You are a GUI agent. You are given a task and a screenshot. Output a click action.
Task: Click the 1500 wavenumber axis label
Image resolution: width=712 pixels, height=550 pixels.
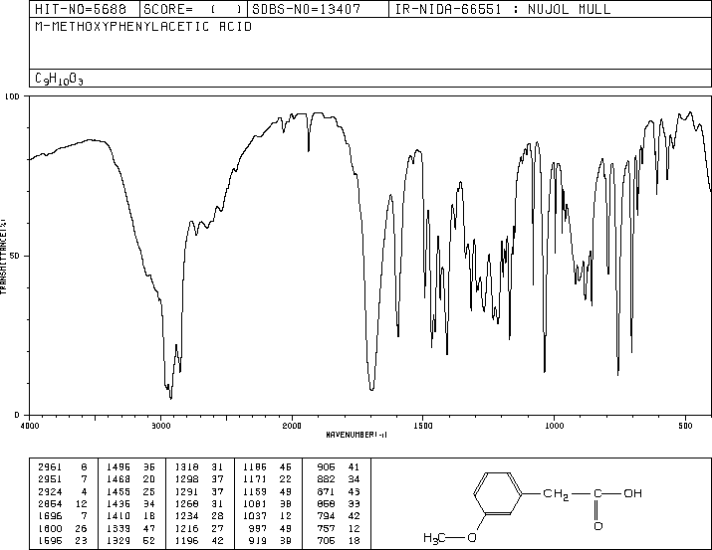(x=423, y=426)
